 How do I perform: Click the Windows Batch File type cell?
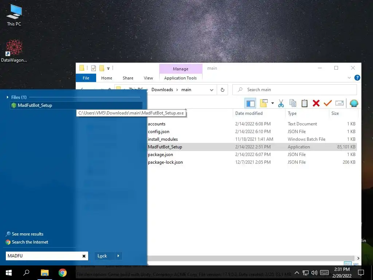click(306, 139)
